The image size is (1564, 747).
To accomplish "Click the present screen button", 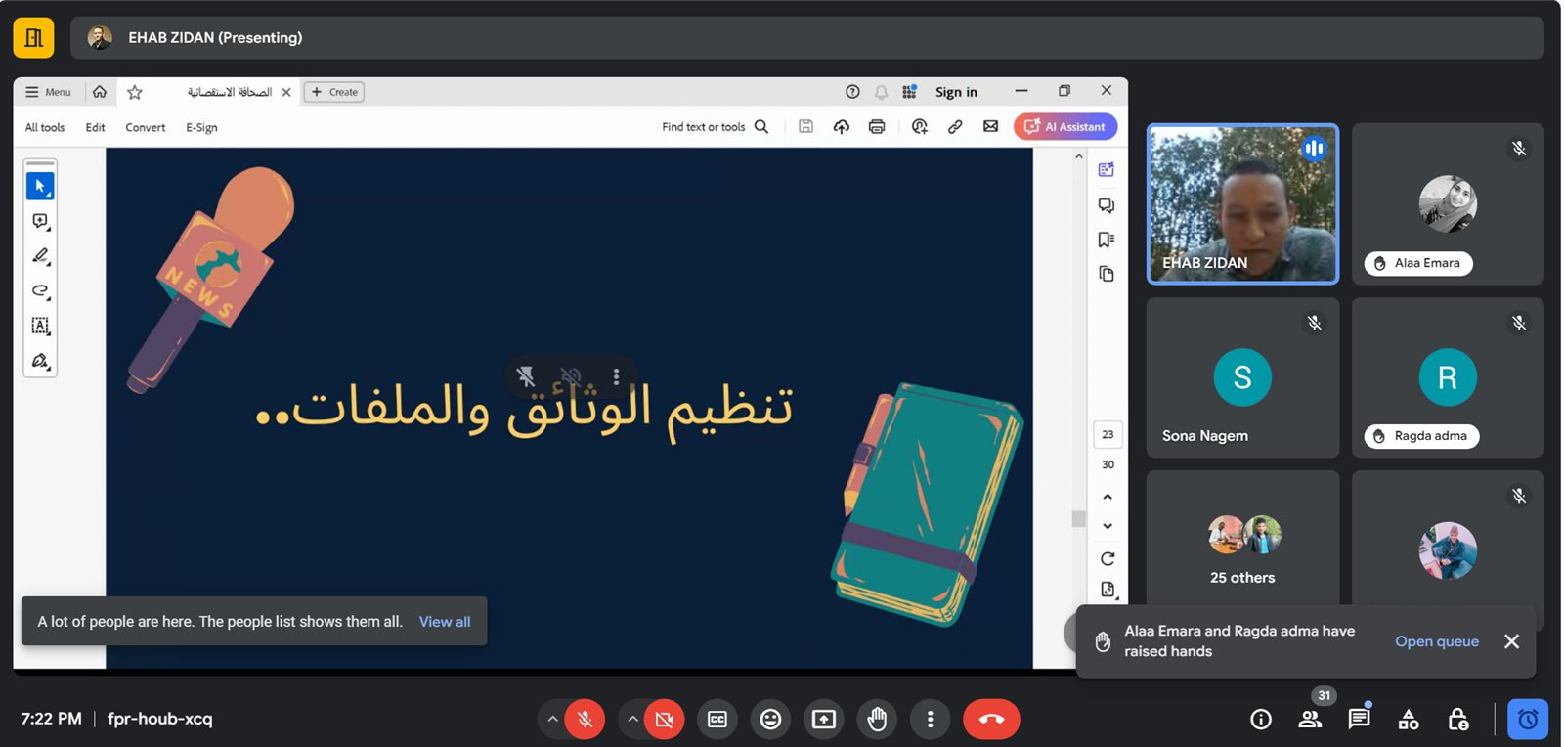I will click(x=823, y=720).
